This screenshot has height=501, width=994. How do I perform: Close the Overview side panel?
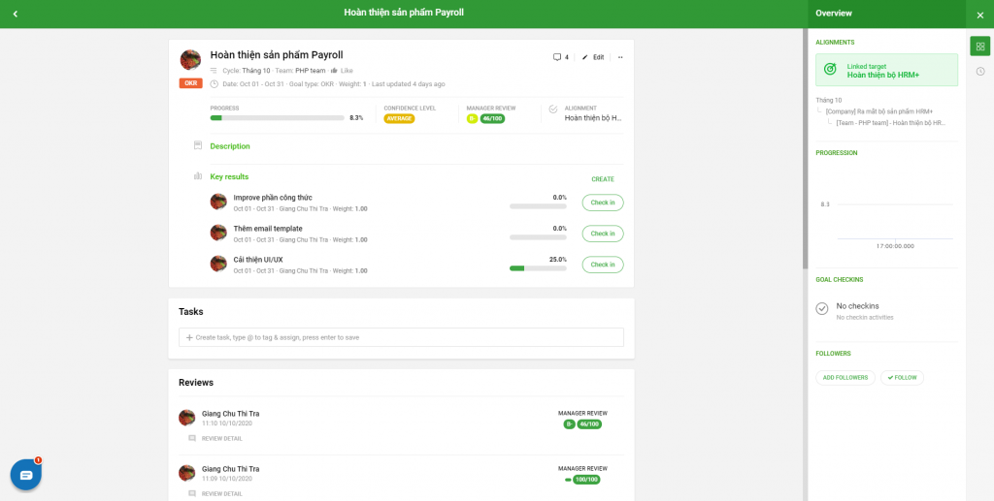979,14
